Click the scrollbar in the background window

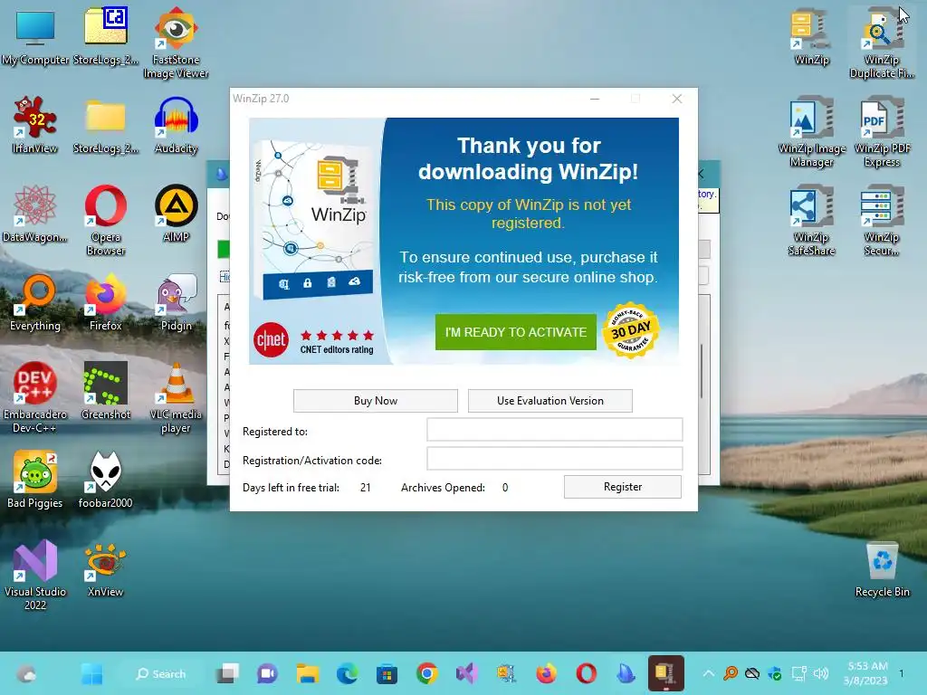tap(702, 371)
